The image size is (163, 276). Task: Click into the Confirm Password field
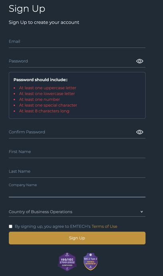[x=72, y=132]
